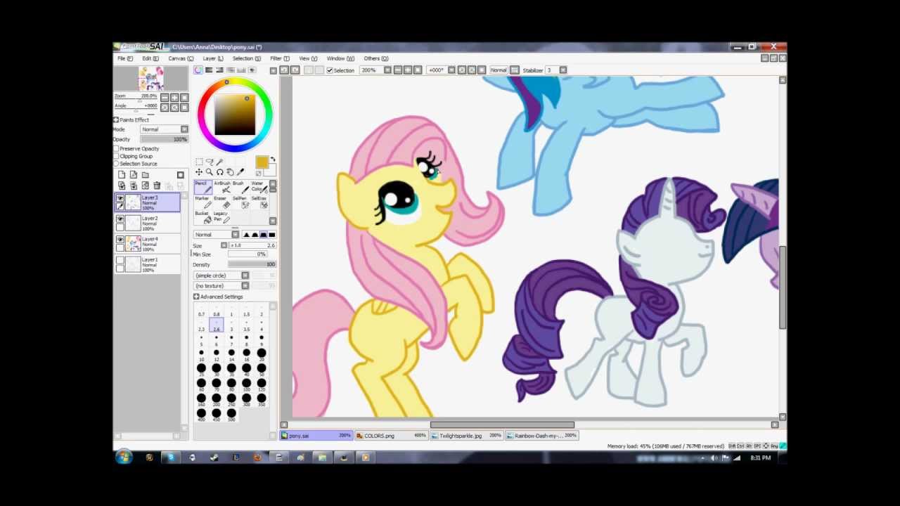900x506 pixels.
Task: Adjust the layer Opacity slider
Action: pyautogui.click(x=164, y=139)
